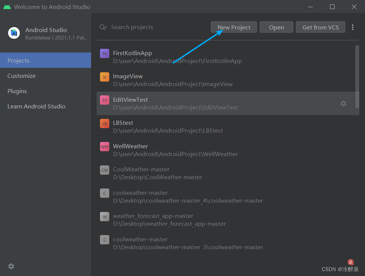Open the three-dot more actions menu
Image resolution: width=365 pixels, height=276 pixels.
coord(353,27)
